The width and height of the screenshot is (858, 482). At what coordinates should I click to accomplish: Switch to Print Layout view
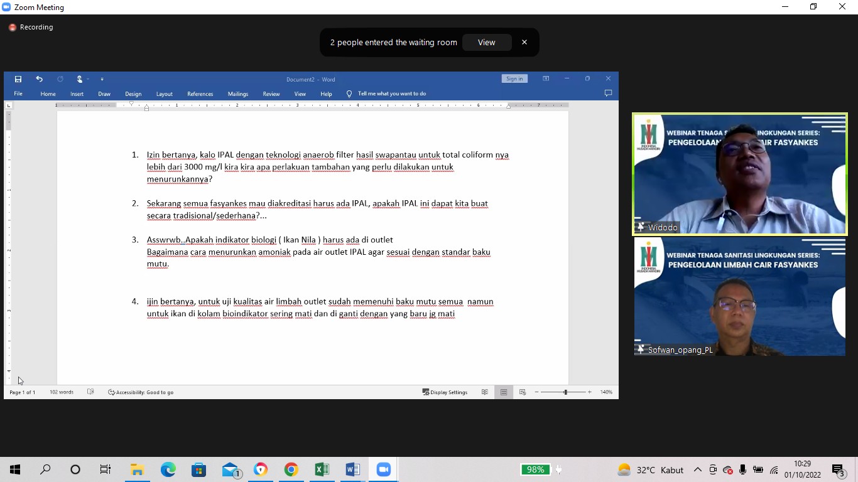coord(504,392)
